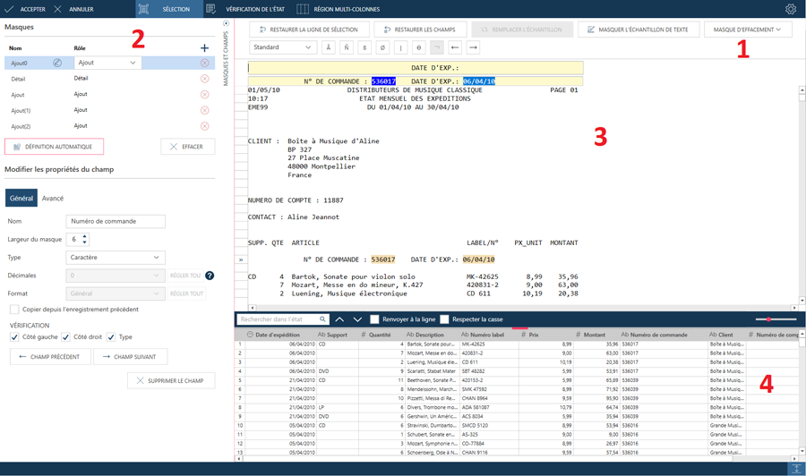Click the plus icon to add a mask
Viewport: 806px width, 476px height.
coord(204,48)
